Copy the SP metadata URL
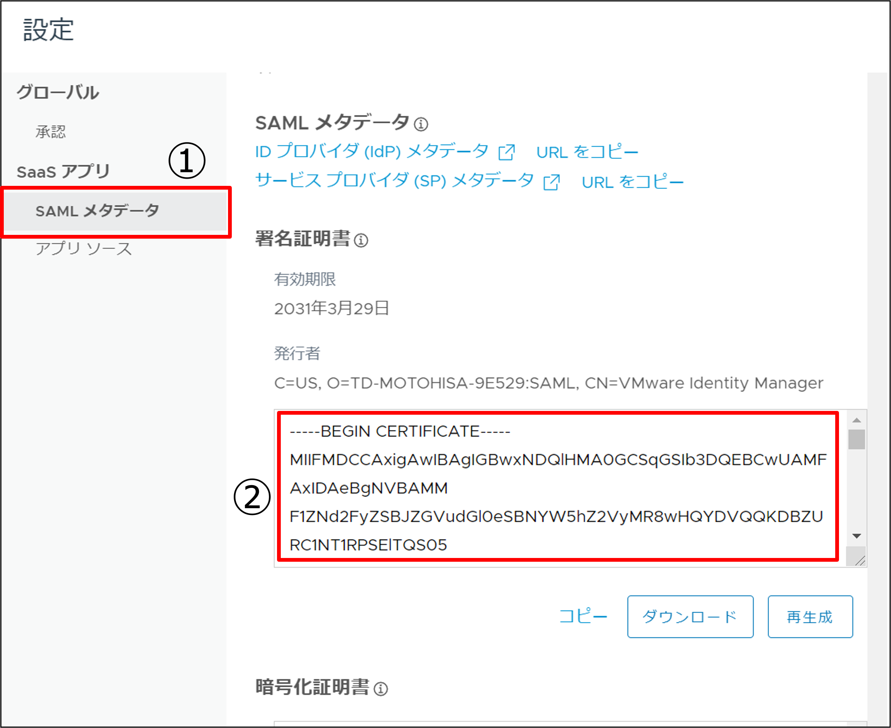Viewport: 891px width, 728px height. (632, 182)
